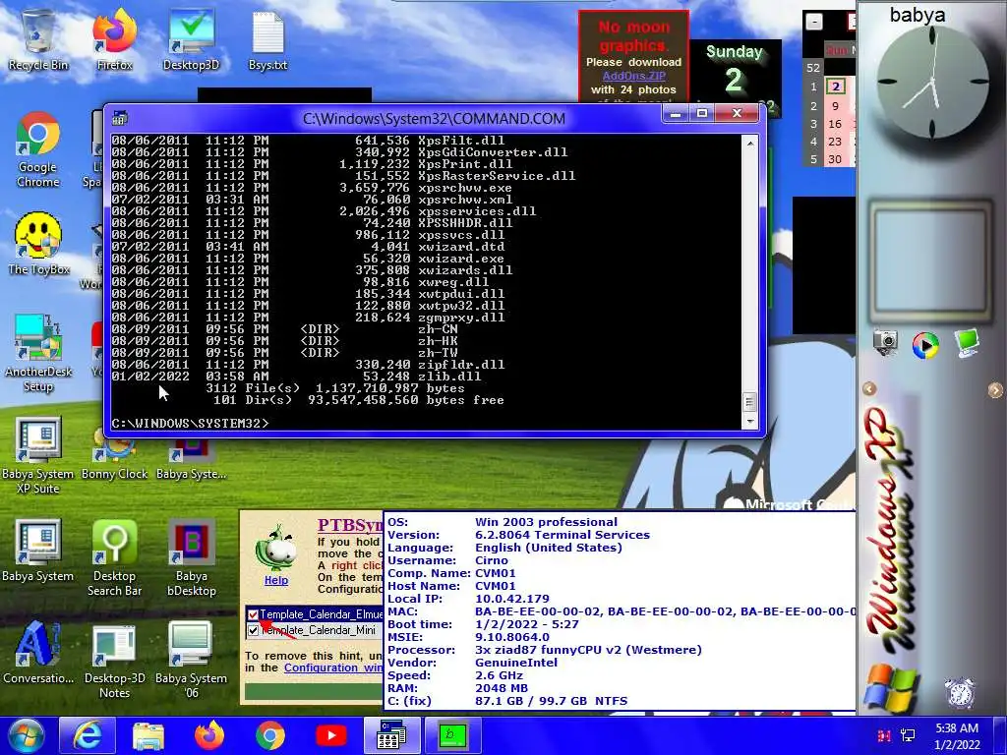Click the alarm clock icon in the sidebar
The image size is (1007, 755).
[x=960, y=693]
